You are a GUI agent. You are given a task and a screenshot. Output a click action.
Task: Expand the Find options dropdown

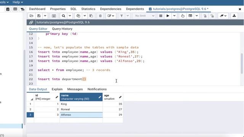click(70, 16)
